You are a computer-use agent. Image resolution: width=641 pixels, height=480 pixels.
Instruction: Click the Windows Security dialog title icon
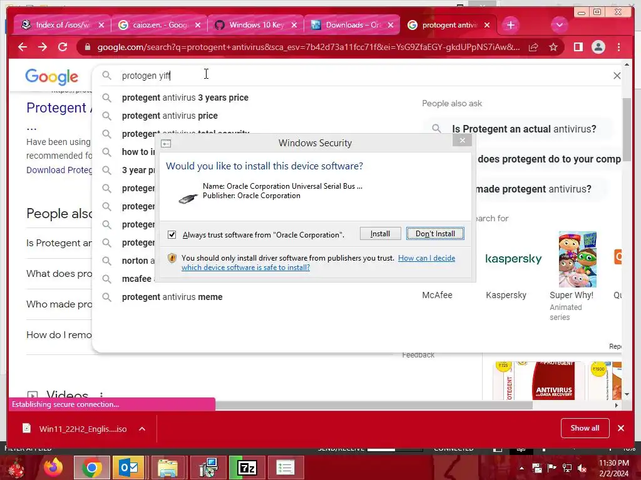[166, 144]
